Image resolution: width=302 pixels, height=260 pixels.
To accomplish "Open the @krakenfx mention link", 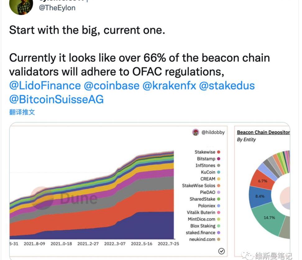I will [x=169, y=85].
